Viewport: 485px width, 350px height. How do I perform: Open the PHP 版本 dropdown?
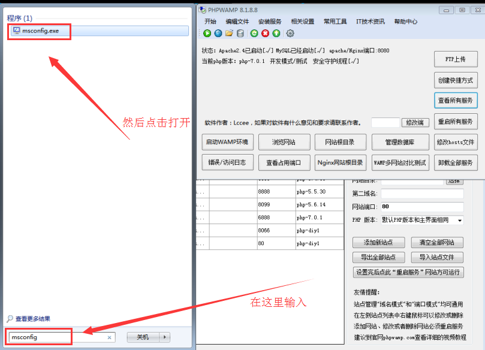tap(422, 220)
